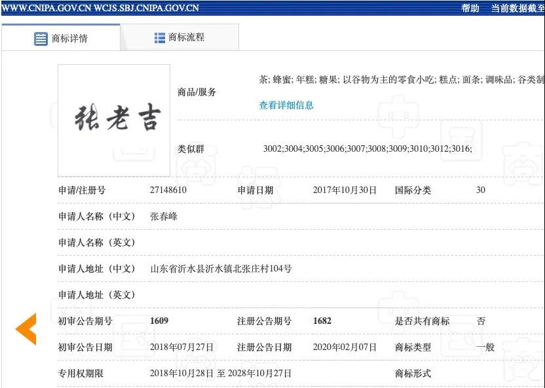Click address 山东省沂水县沂水镇北张庄村104号
This screenshot has width=545, height=388.
221,269
